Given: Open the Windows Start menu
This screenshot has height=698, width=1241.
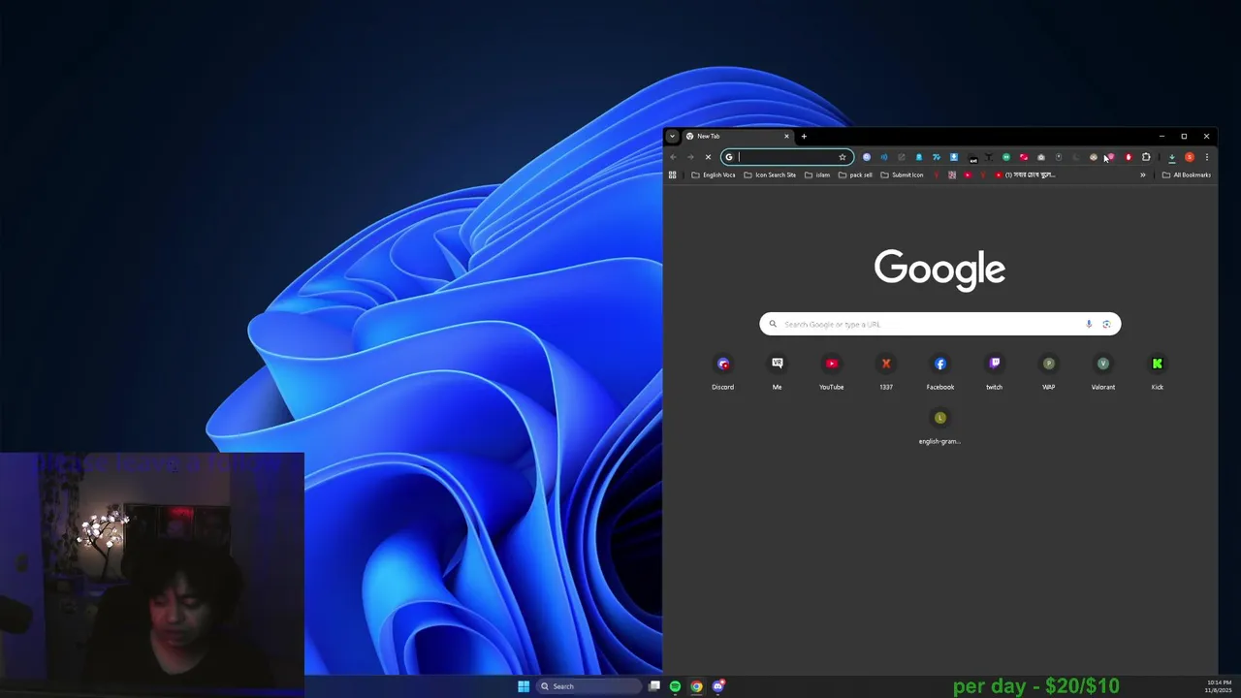Looking at the screenshot, I should click(524, 686).
